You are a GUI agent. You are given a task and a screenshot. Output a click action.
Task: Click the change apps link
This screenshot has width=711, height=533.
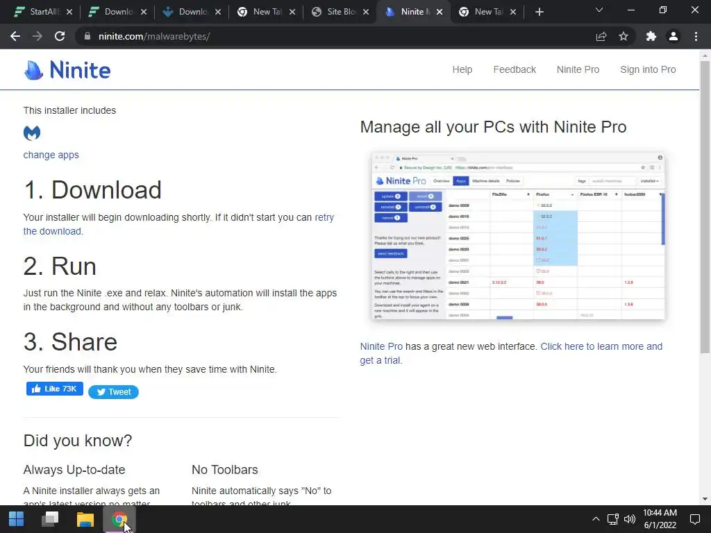[51, 155]
